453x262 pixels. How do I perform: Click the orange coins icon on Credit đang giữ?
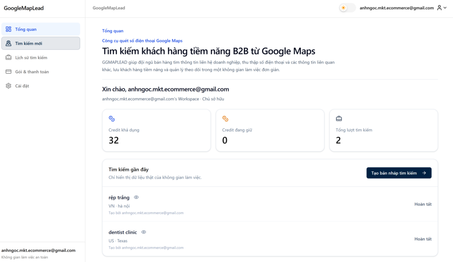(225, 119)
